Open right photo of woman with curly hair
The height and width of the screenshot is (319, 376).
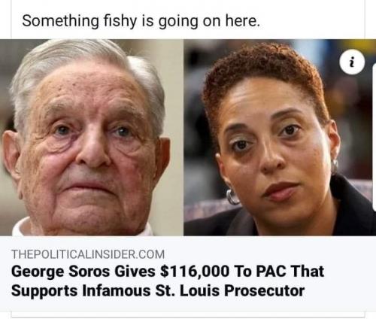point(280,138)
